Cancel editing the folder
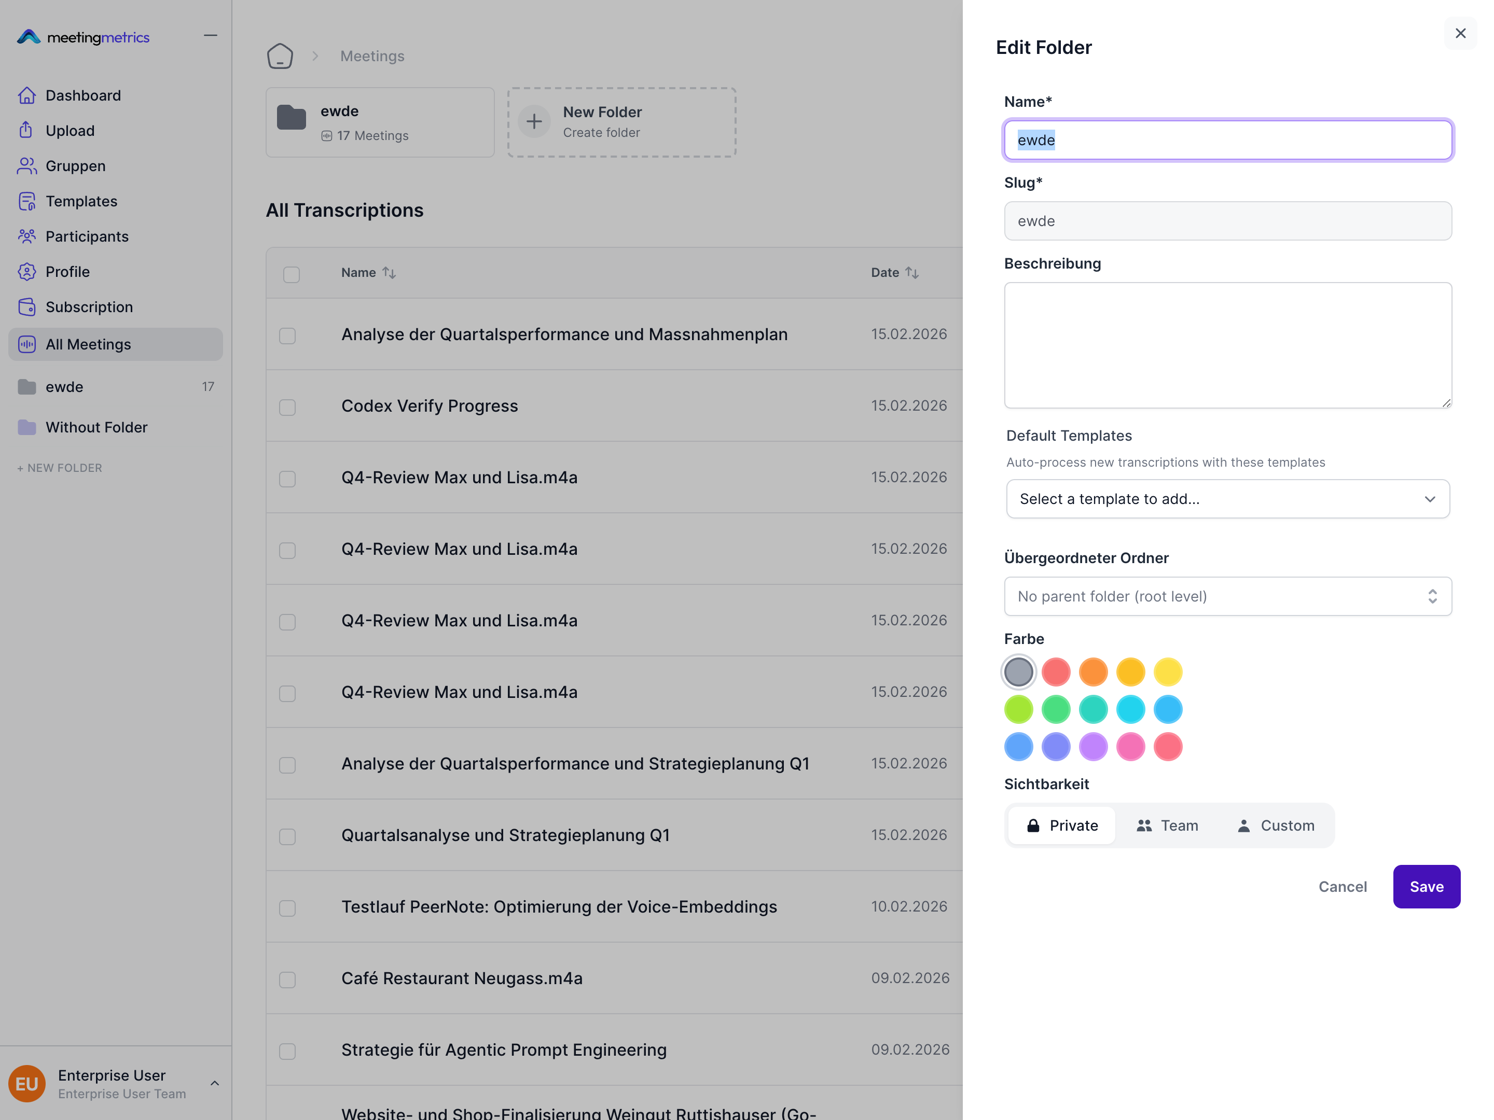 point(1342,887)
